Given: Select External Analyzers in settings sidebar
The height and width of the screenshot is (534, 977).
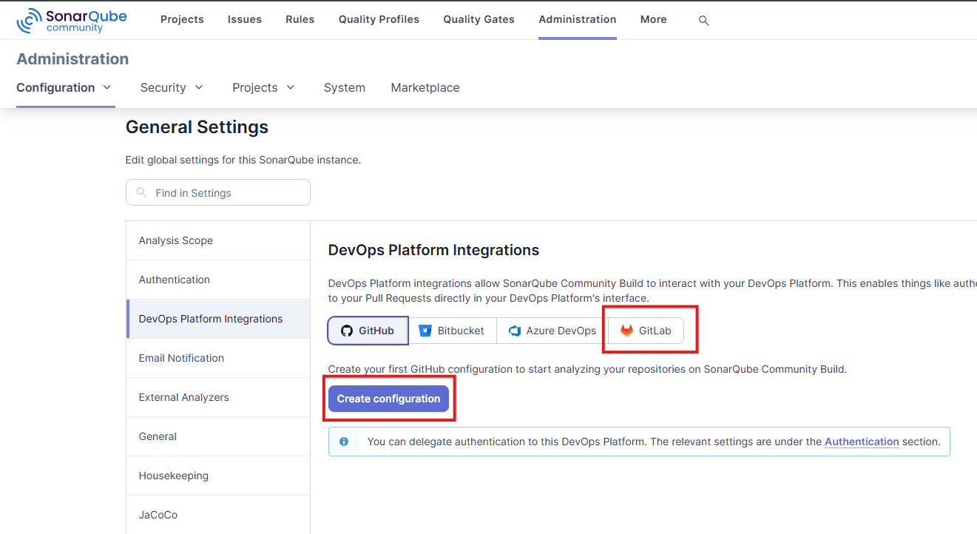Looking at the screenshot, I should [x=218, y=397].
